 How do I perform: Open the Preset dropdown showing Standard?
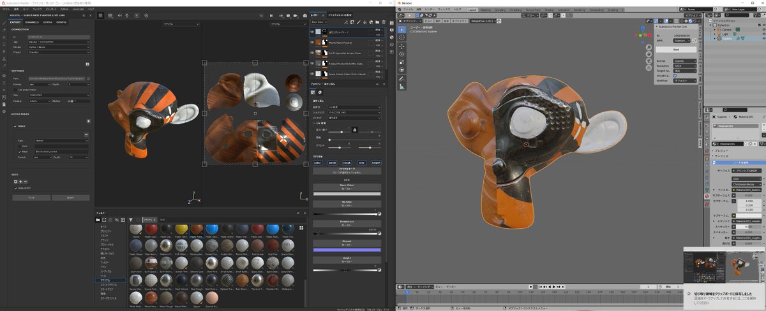click(x=59, y=52)
